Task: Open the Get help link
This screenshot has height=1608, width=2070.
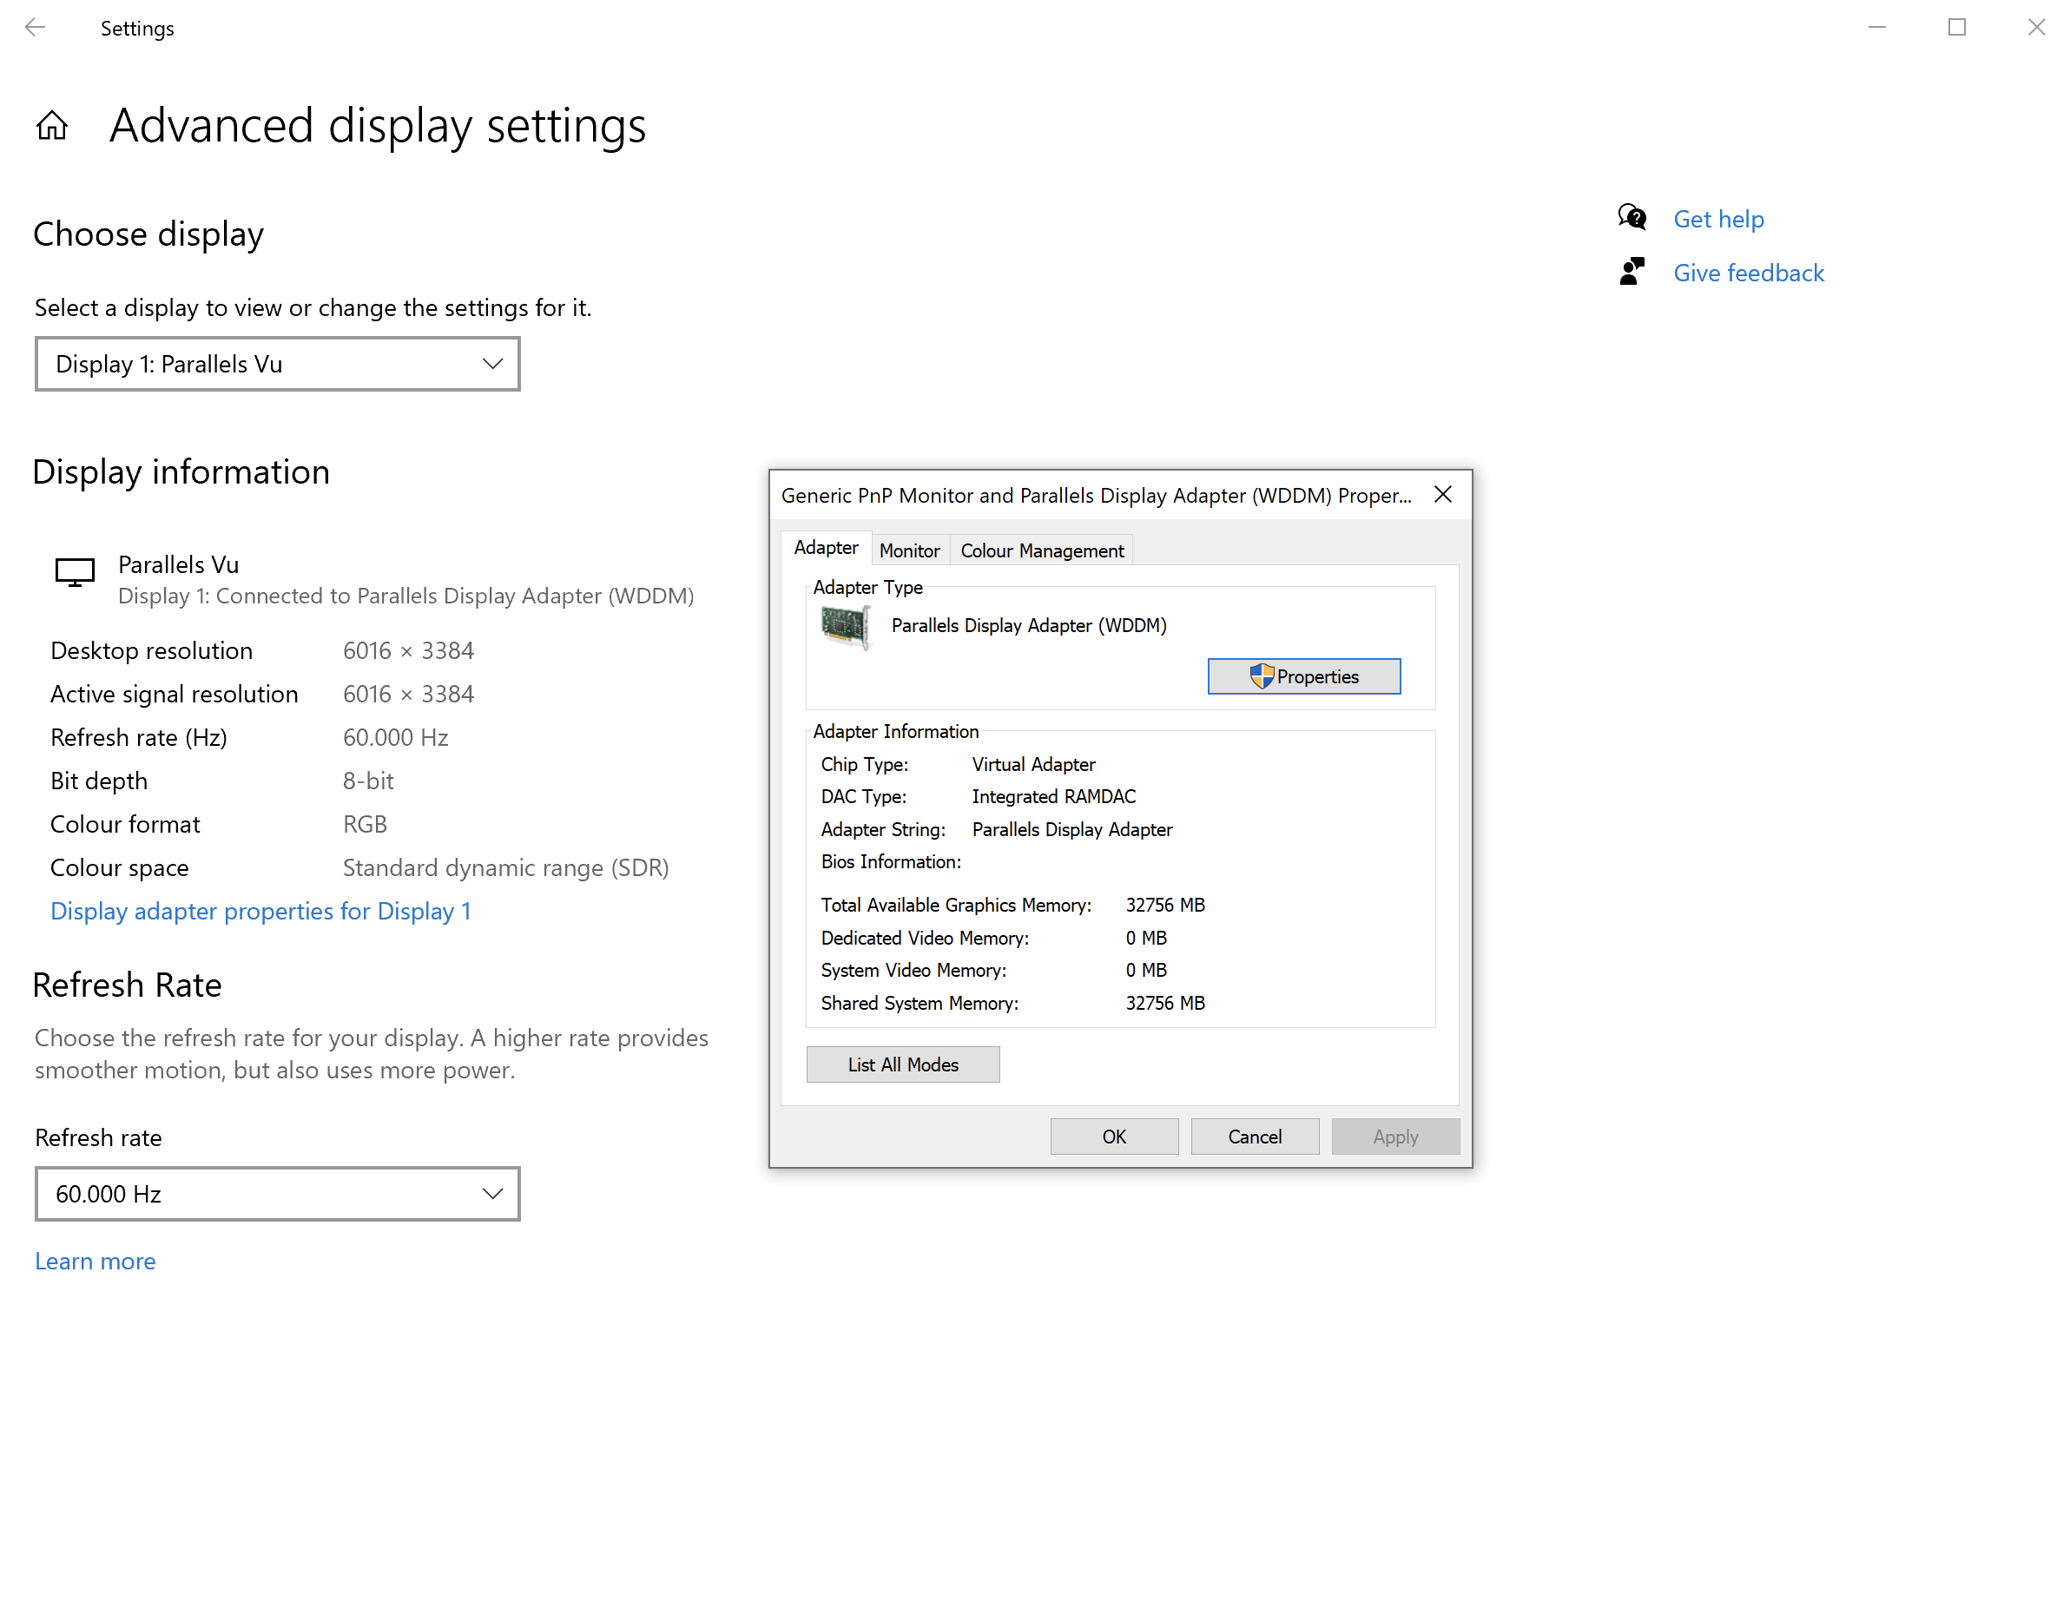Action: click(x=1717, y=219)
